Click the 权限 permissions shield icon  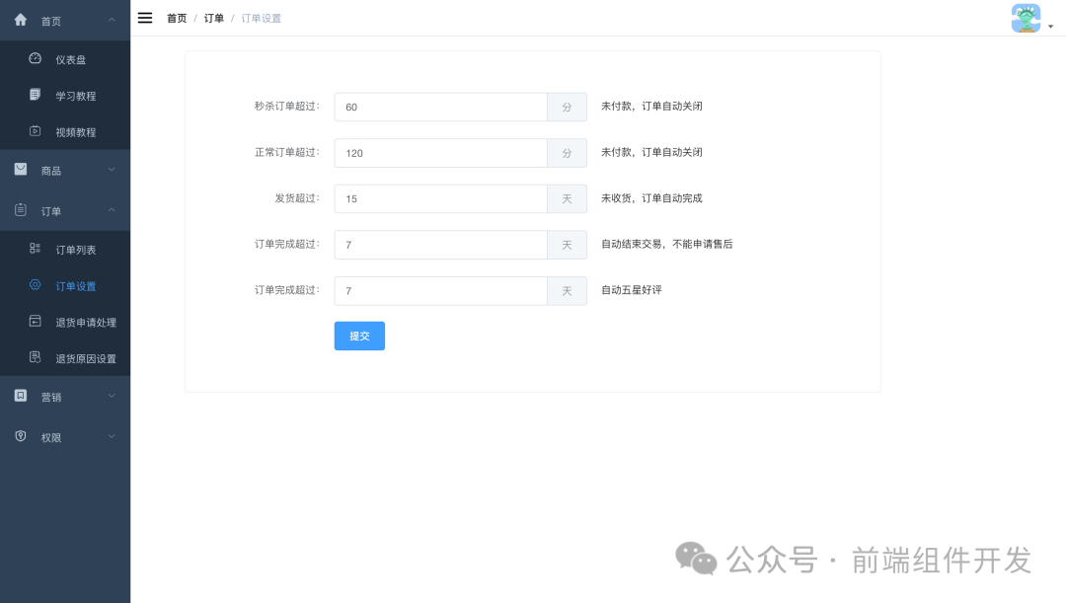click(20, 436)
